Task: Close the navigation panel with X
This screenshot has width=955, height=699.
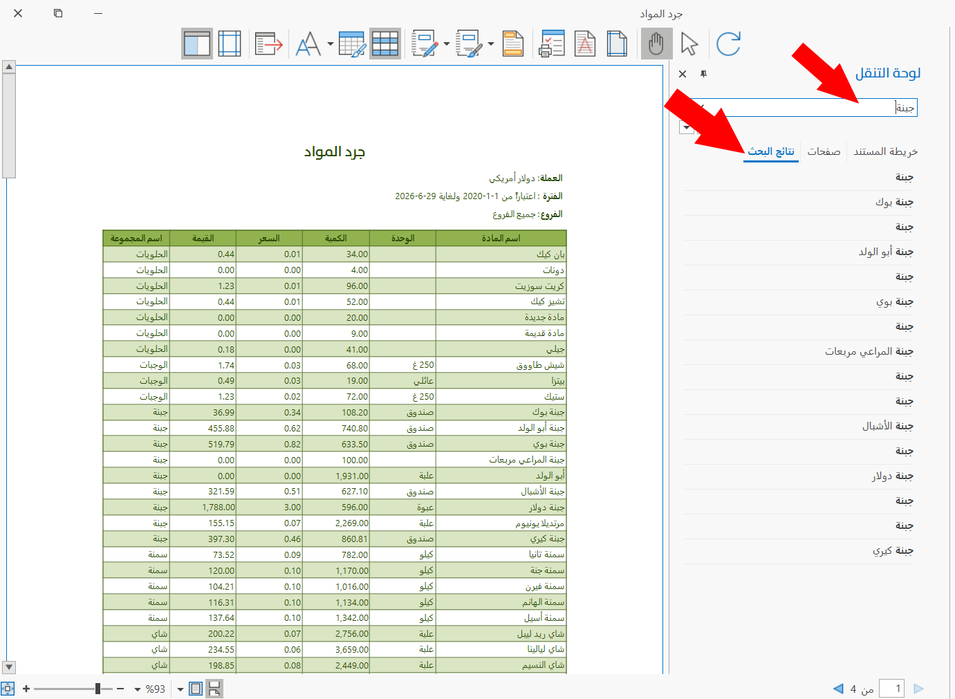Action: [683, 74]
